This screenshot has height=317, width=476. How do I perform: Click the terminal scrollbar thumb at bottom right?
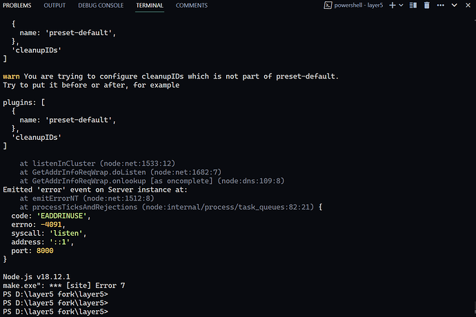click(x=475, y=308)
